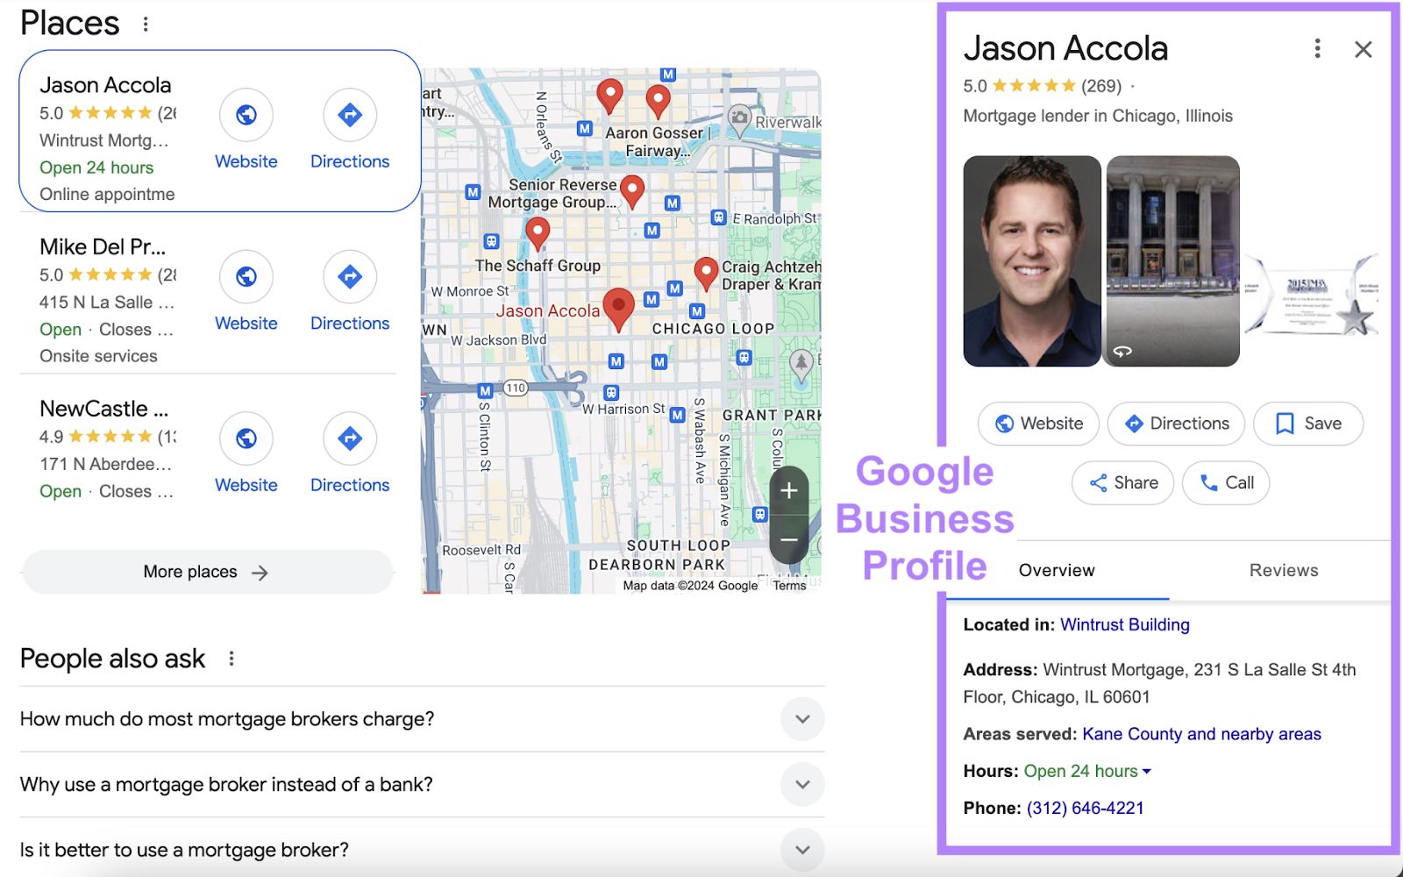Viewport: 1403px width, 877px height.
Task: Zoom in on the map
Action: [787, 491]
